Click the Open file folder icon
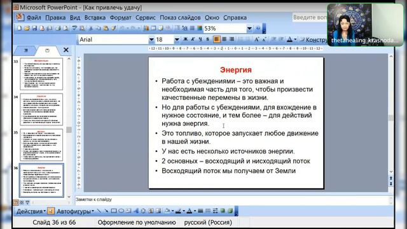 point(27,28)
